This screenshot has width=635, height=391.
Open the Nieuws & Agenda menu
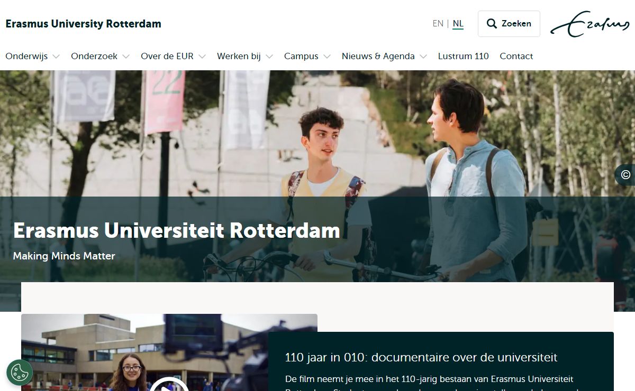pos(378,56)
